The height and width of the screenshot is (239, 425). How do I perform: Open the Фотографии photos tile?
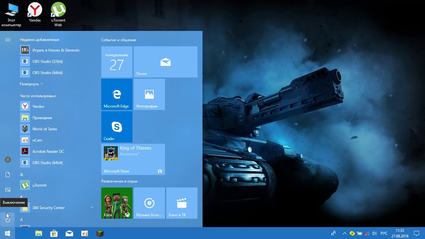[x=149, y=94]
